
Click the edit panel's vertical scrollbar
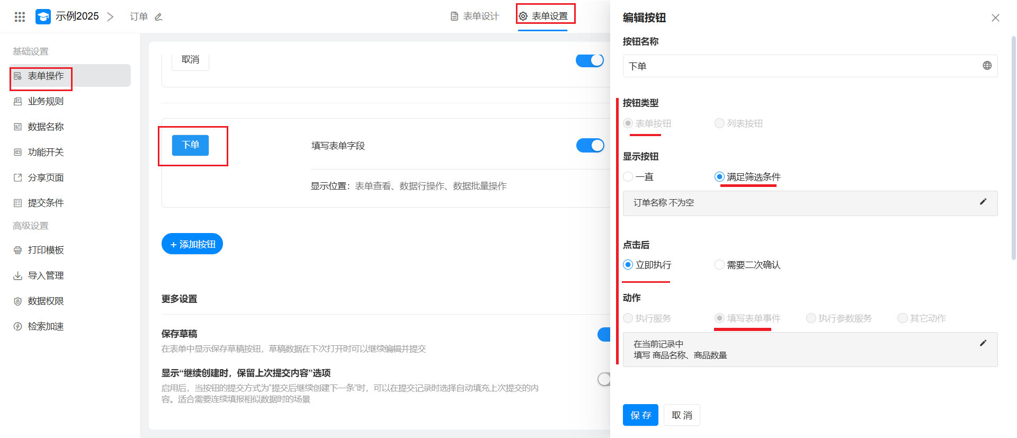click(x=1013, y=148)
